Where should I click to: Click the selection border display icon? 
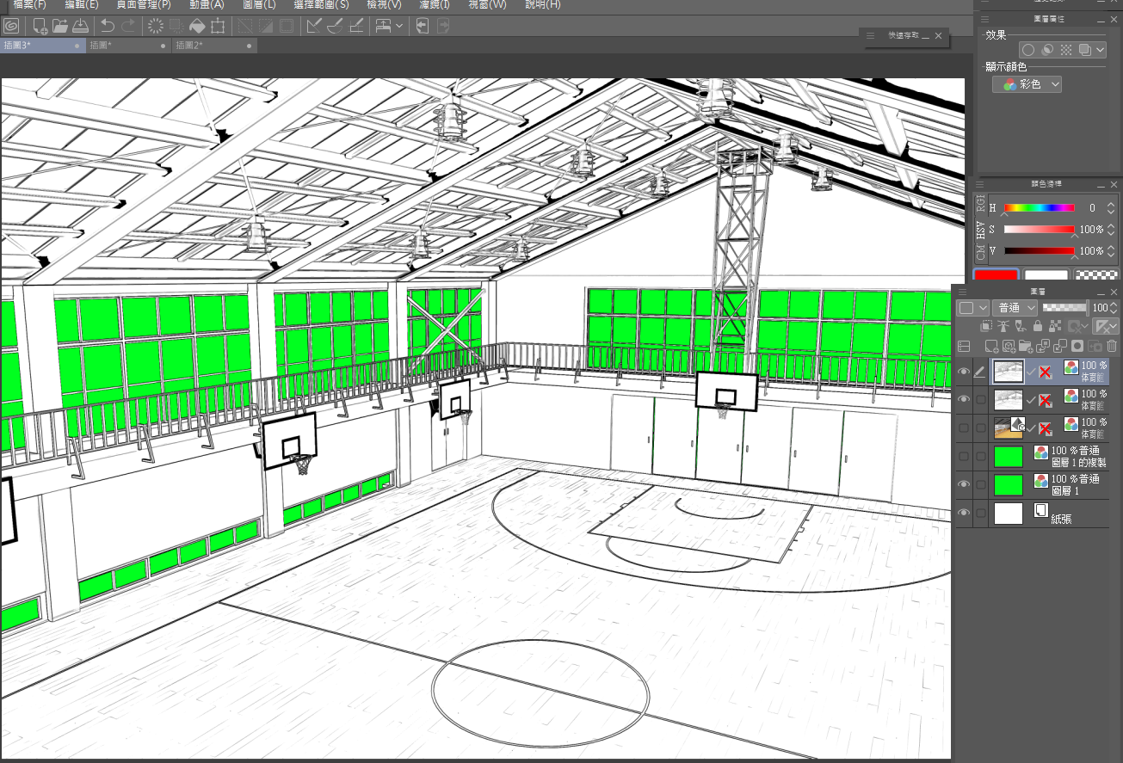tap(287, 26)
